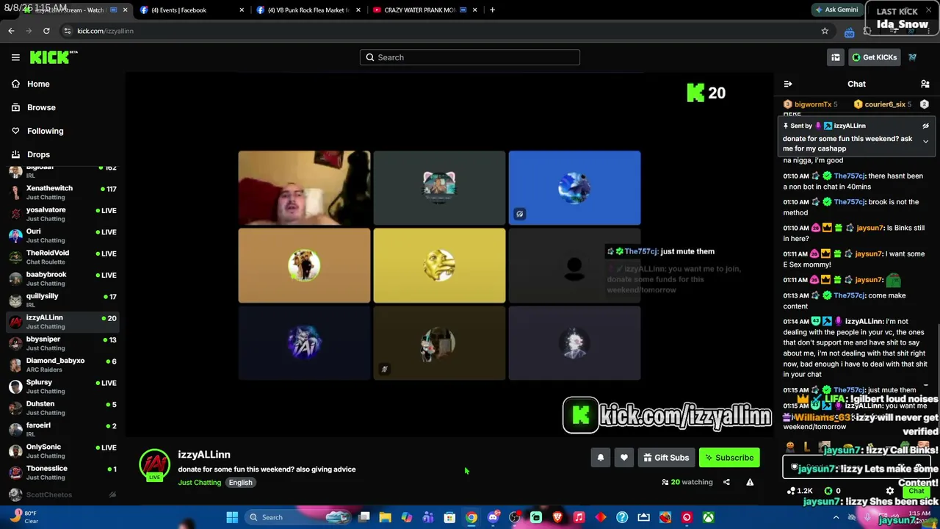Show hidden system tray icons
The image size is (940, 529).
coord(836,517)
